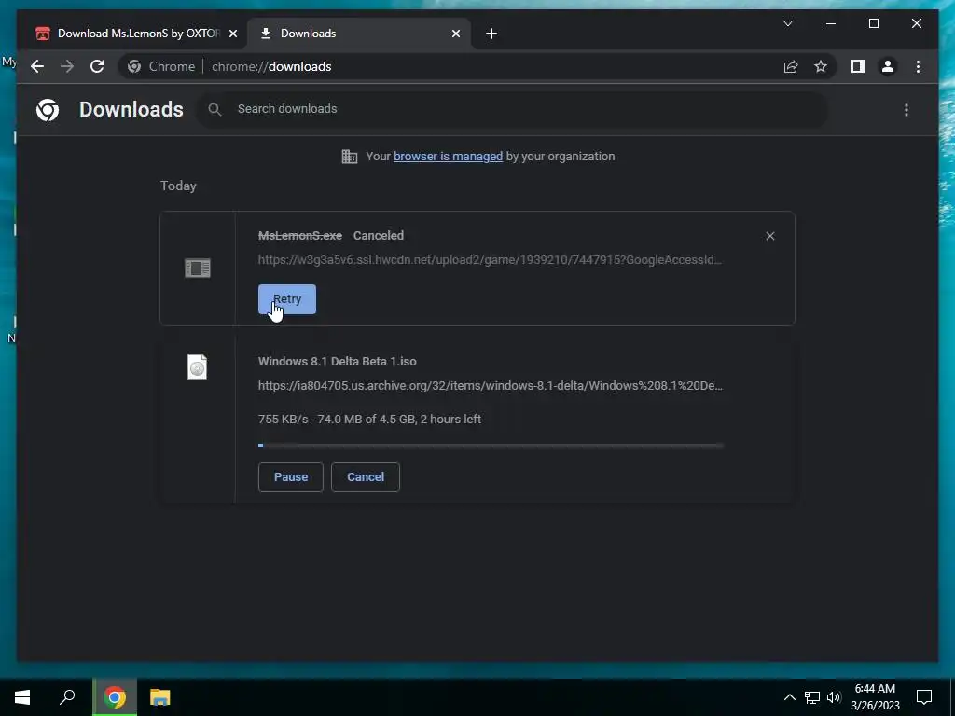Open the notification center icon
The image size is (955, 716).
coord(924,697)
